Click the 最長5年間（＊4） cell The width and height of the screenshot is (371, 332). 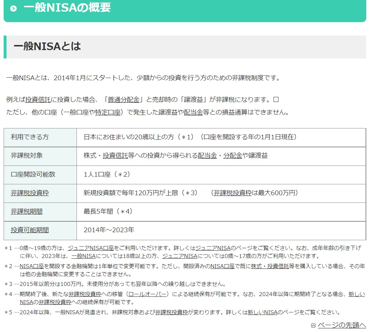[x=221, y=212]
